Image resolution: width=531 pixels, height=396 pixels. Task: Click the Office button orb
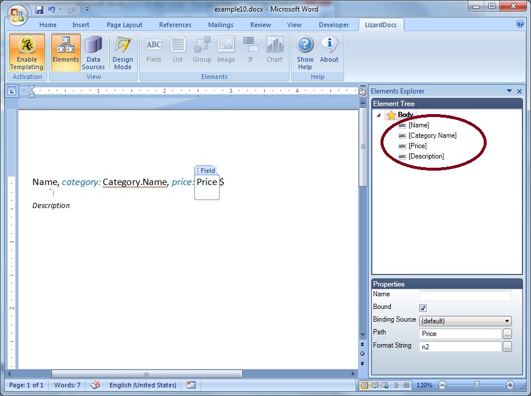point(17,15)
